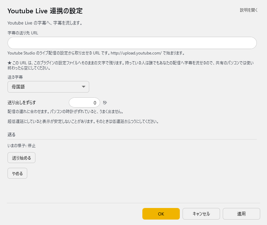Click the warning note starting with ★ この URL
This screenshot has height=225, width=267.
coord(130,65)
